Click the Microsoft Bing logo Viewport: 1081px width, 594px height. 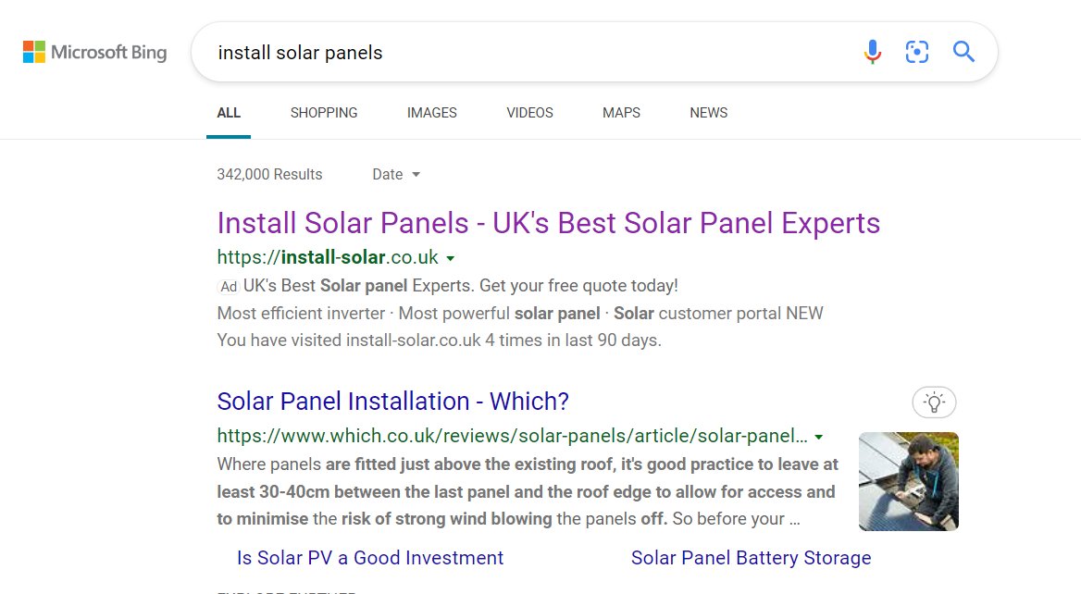pos(94,53)
